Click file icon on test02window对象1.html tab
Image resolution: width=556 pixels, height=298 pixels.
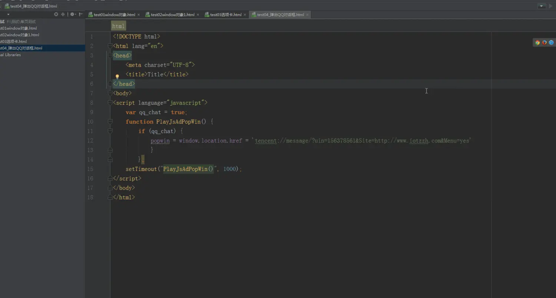pyautogui.click(x=148, y=15)
